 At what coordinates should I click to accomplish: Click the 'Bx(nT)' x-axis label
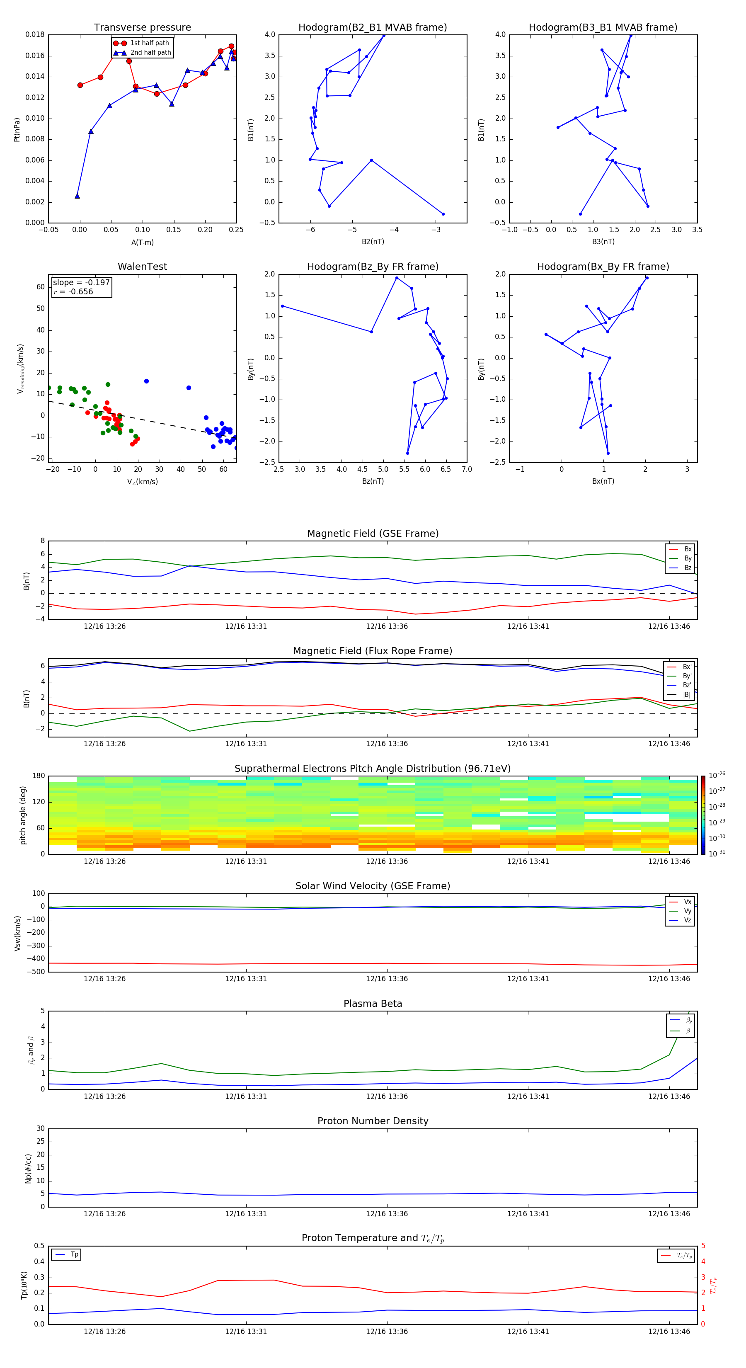pyautogui.click(x=603, y=481)
